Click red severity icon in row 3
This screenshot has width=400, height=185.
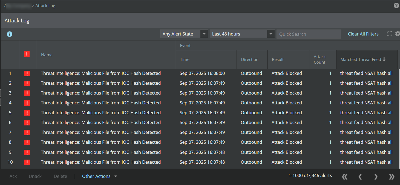(x=27, y=93)
